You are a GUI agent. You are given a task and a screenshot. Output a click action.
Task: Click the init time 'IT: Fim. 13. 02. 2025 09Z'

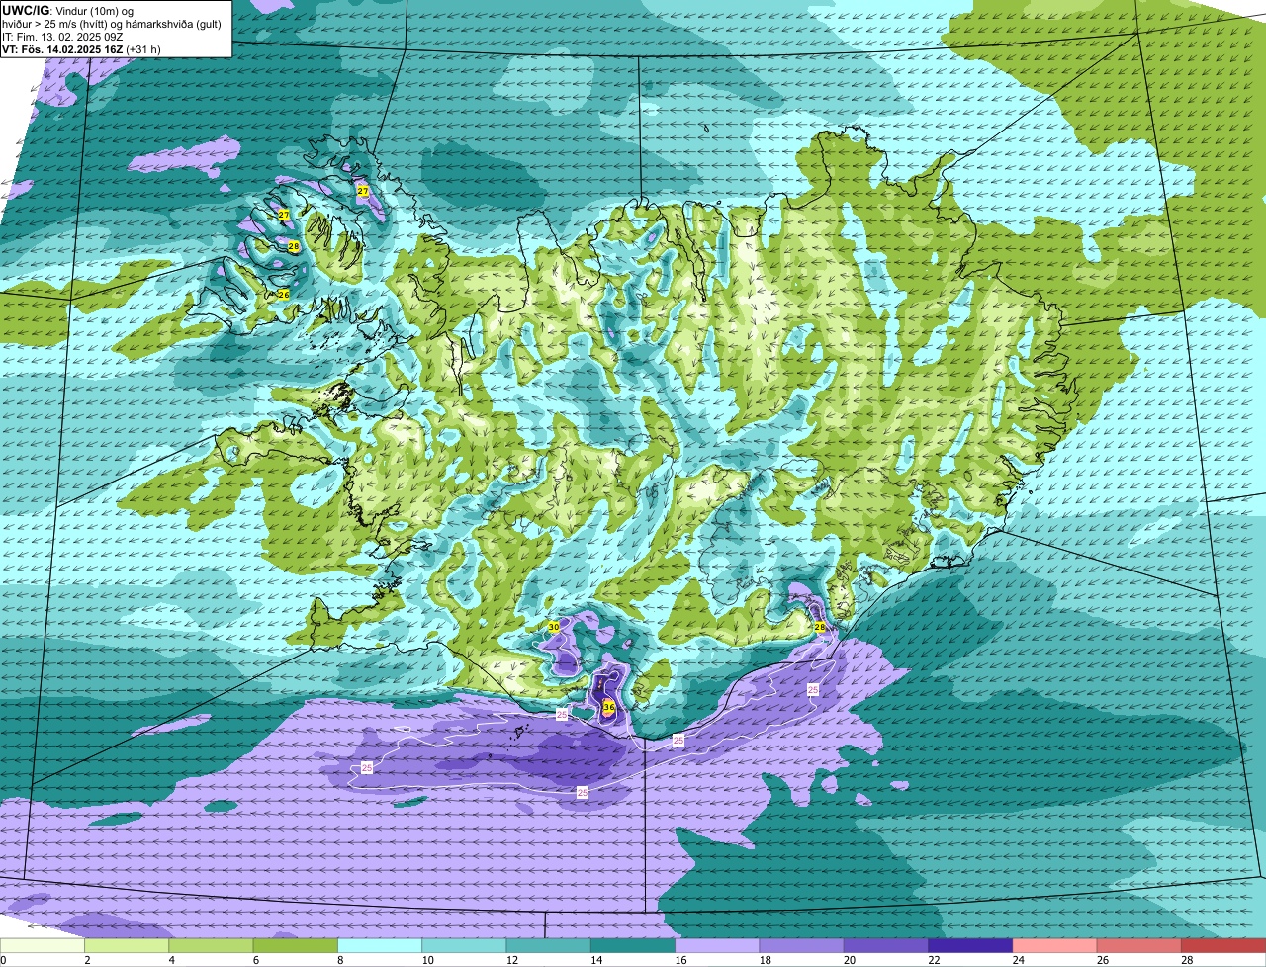(62, 37)
